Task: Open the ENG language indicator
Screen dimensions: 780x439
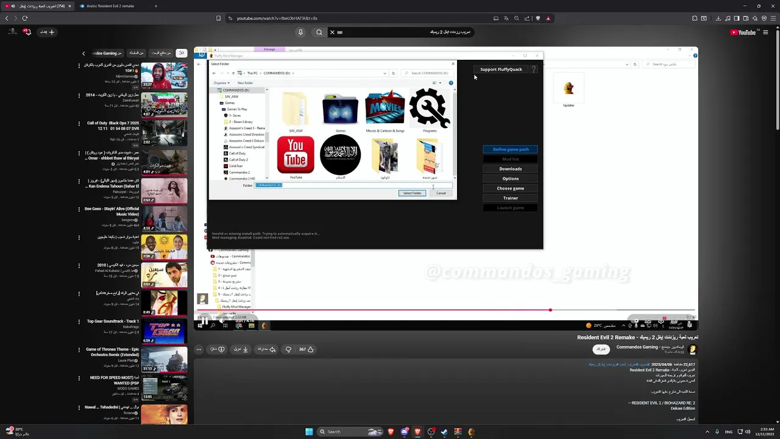Action: point(729,432)
